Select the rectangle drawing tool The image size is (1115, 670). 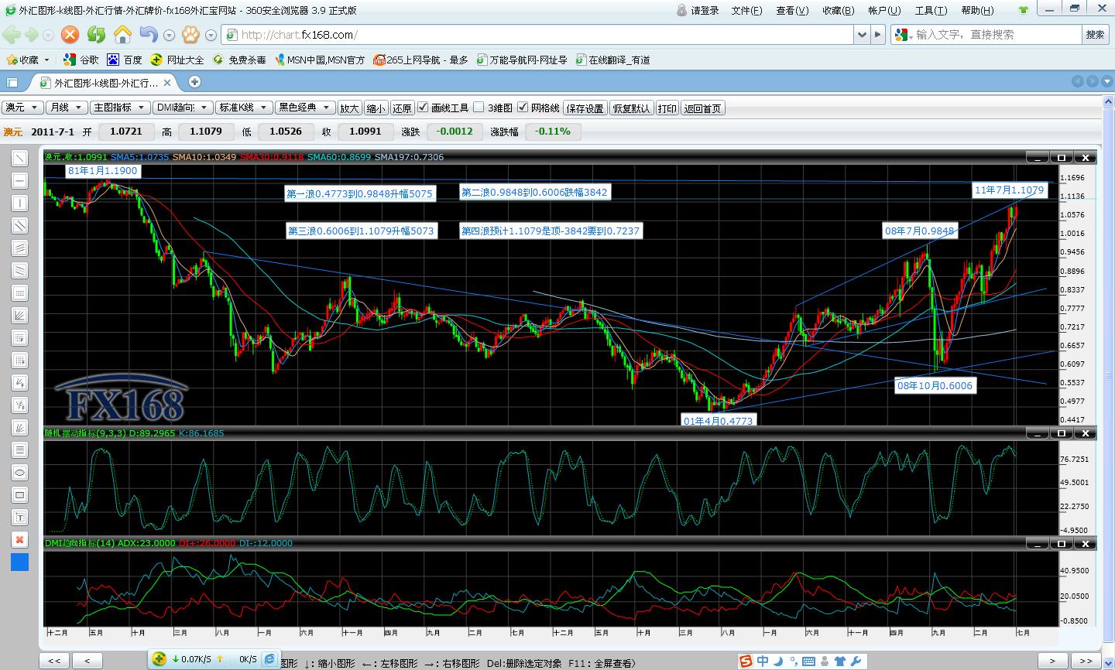coord(20,495)
